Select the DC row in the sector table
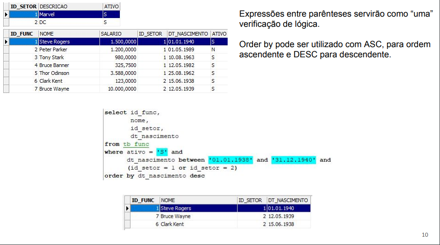440x245 pixels. 43,22
